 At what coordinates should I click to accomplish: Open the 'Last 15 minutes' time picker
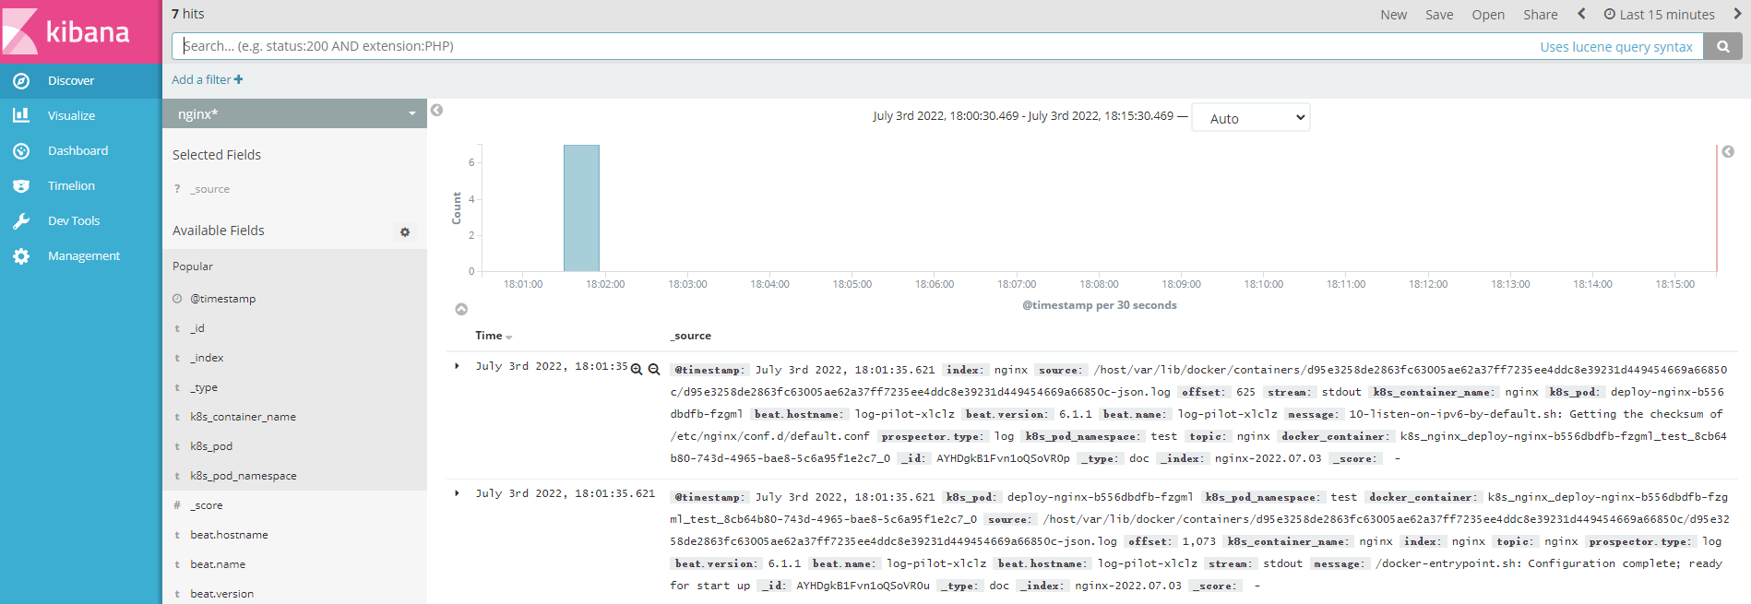pyautogui.click(x=1660, y=15)
